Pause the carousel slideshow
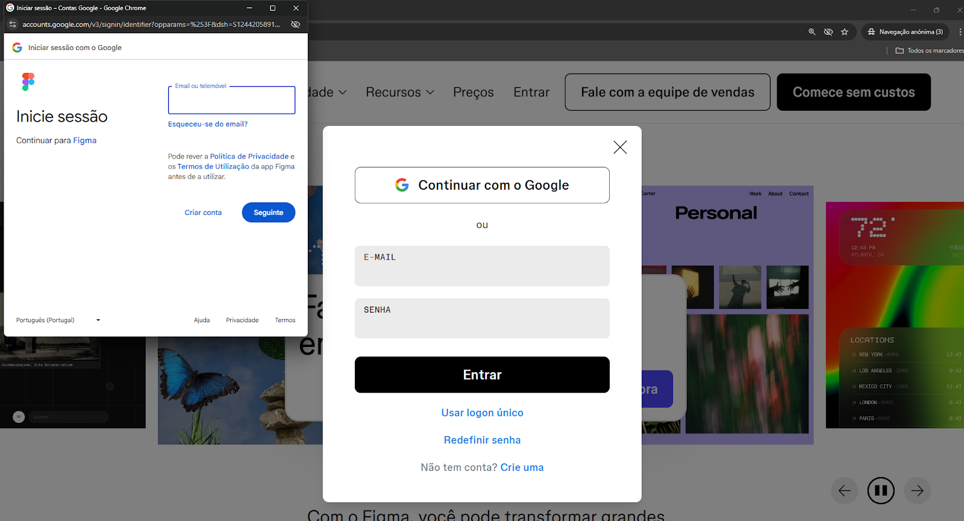 coord(881,491)
